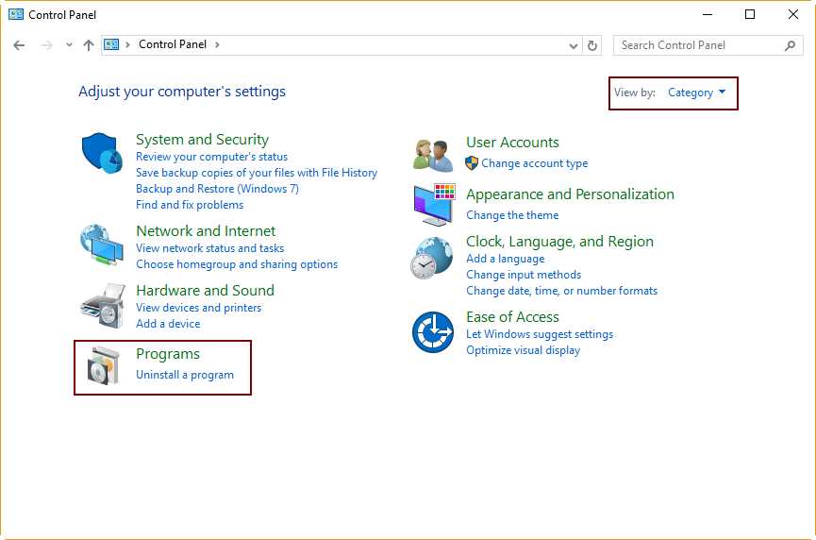
Task: Click the Control Panel title bar icon
Action: coord(16,14)
